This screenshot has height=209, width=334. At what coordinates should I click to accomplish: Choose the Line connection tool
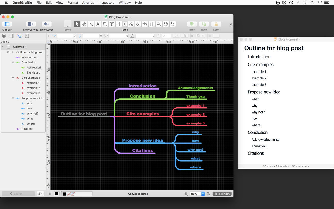91,24
